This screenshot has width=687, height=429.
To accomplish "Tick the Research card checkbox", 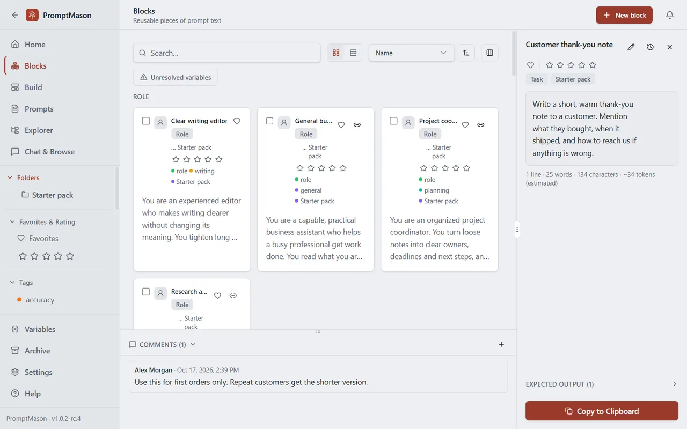I will tap(146, 292).
